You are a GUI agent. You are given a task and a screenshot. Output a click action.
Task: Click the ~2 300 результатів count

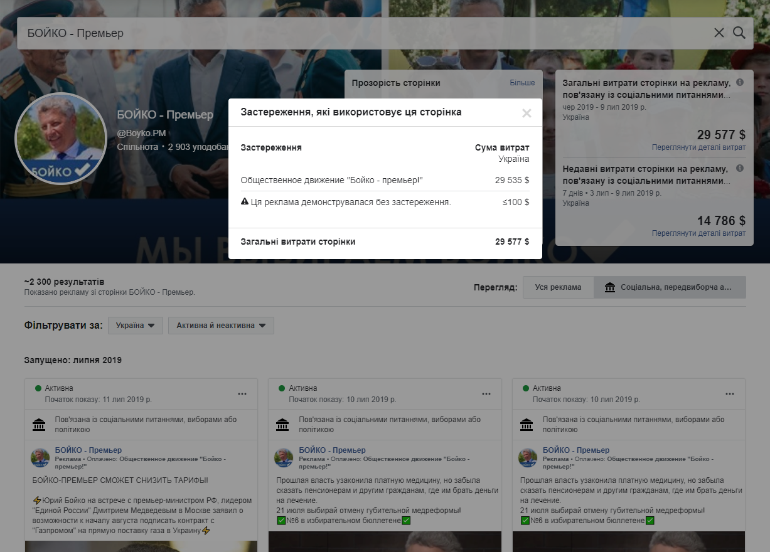click(65, 282)
